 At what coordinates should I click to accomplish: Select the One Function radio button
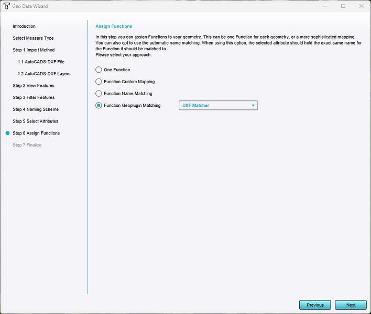point(99,70)
